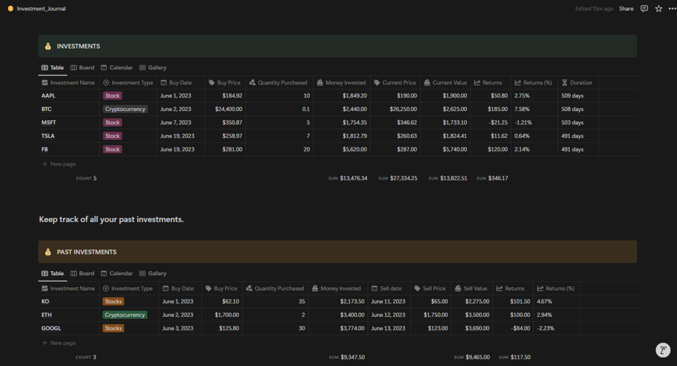Open the three-dots page menu
Viewport: 677px width, 366px height.
(x=672, y=9)
